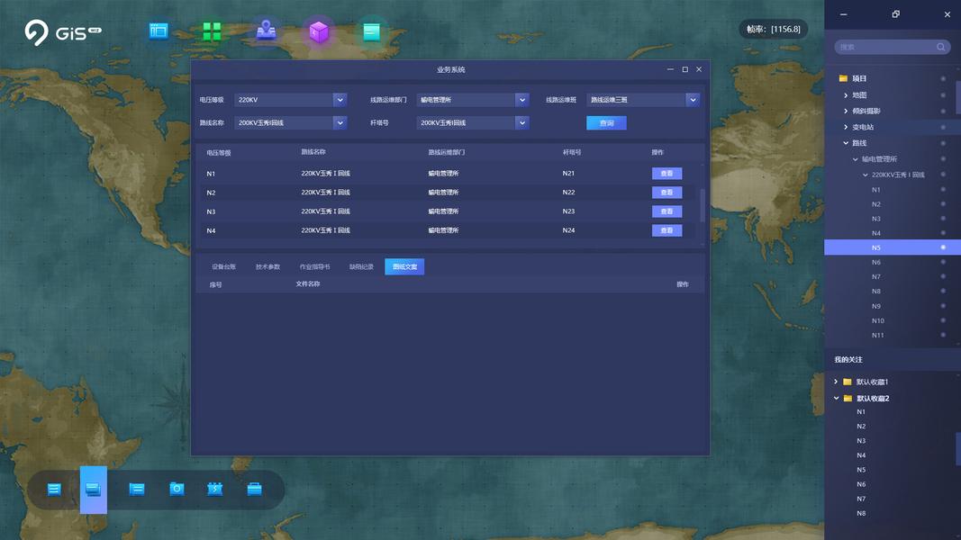The width and height of the screenshot is (961, 540).
Task: Collapse the 220KKV玉秀 I 回线 node
Action: tap(866, 175)
